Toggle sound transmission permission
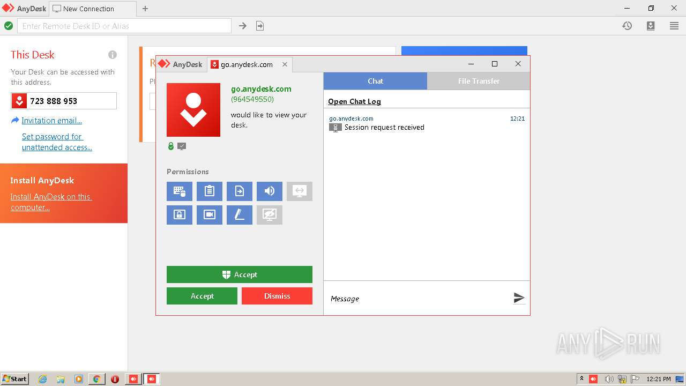The width and height of the screenshot is (686, 386). click(x=270, y=191)
